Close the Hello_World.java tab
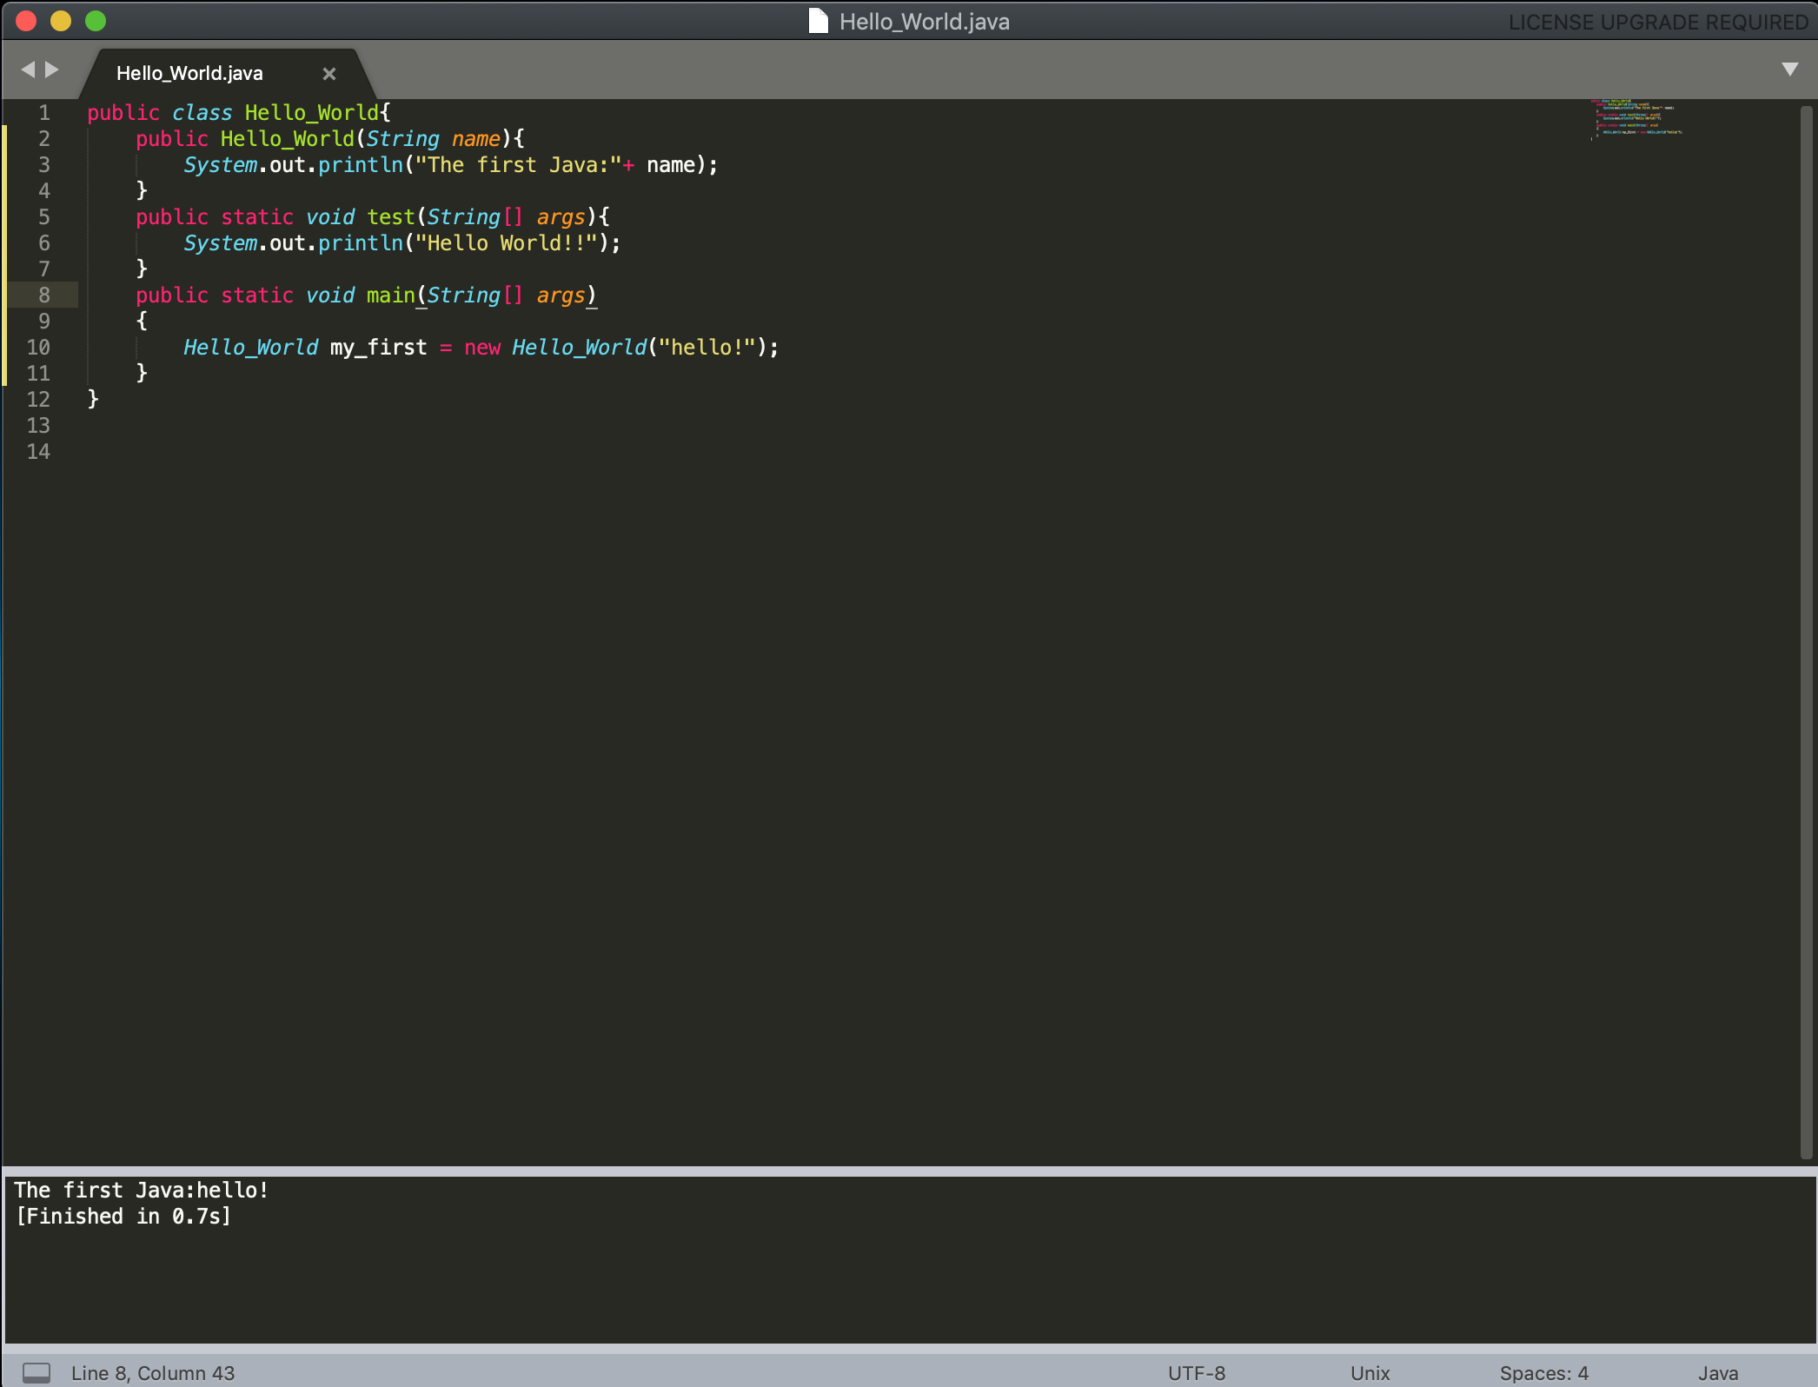 [328, 74]
